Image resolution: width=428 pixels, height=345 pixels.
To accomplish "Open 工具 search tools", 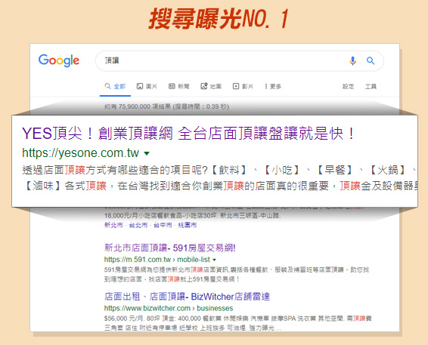I will pyautogui.click(x=371, y=86).
